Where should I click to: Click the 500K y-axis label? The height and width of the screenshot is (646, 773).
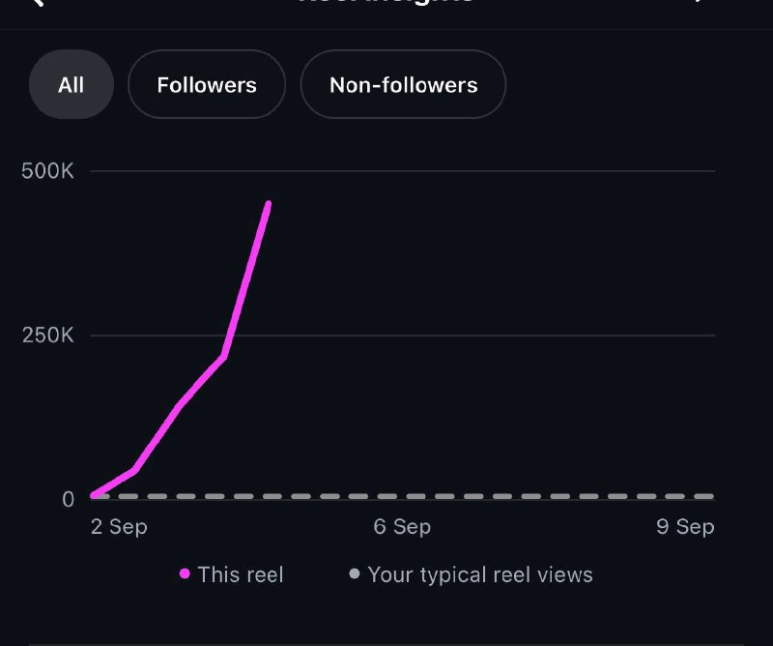(x=47, y=171)
